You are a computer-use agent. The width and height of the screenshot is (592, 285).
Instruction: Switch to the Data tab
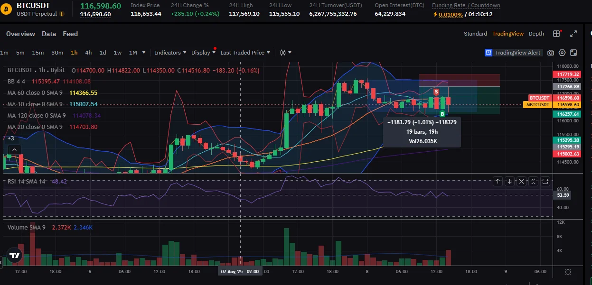(49, 34)
